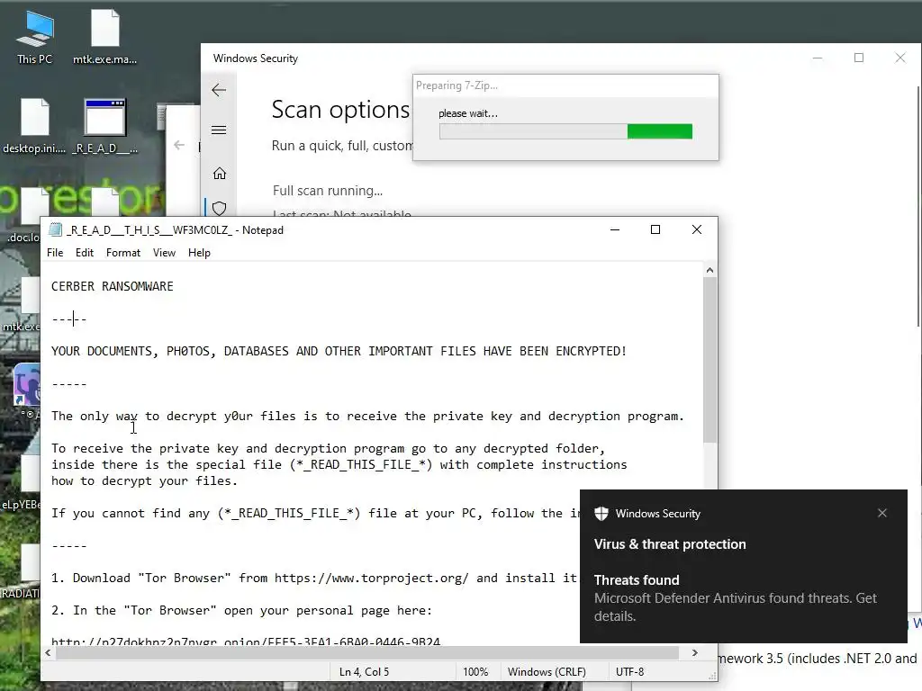Image resolution: width=922 pixels, height=691 pixels.
Task: Click Notepad horizontal scroll left arrow
Action: 48,653
